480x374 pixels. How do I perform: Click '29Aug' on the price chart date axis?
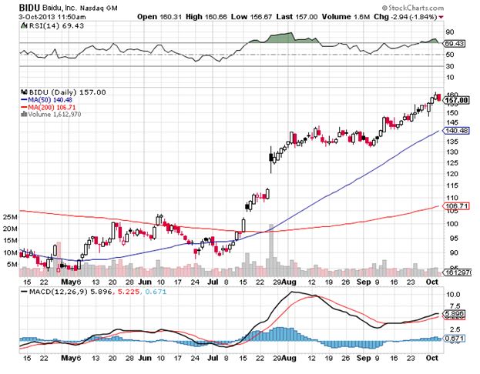point(284,282)
